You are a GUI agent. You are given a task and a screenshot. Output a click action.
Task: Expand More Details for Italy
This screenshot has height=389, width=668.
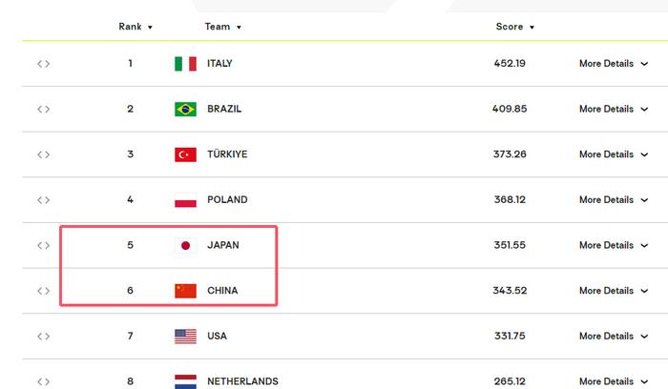(614, 64)
